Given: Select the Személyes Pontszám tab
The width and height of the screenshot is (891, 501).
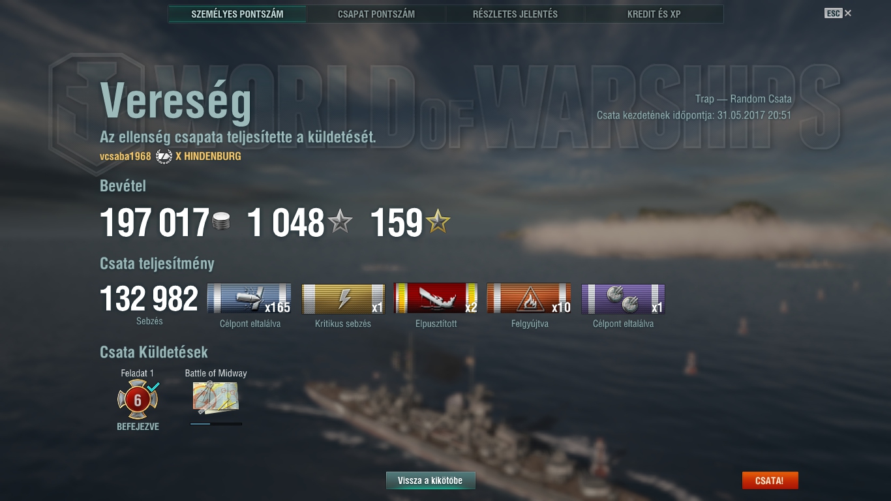Looking at the screenshot, I should (x=237, y=14).
